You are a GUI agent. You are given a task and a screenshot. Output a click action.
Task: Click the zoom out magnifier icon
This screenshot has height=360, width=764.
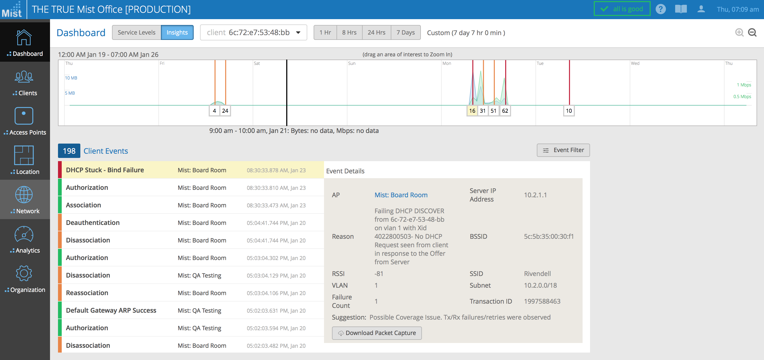752,32
